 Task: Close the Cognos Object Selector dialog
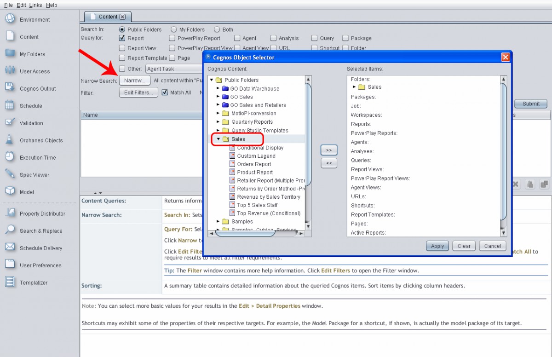point(505,57)
